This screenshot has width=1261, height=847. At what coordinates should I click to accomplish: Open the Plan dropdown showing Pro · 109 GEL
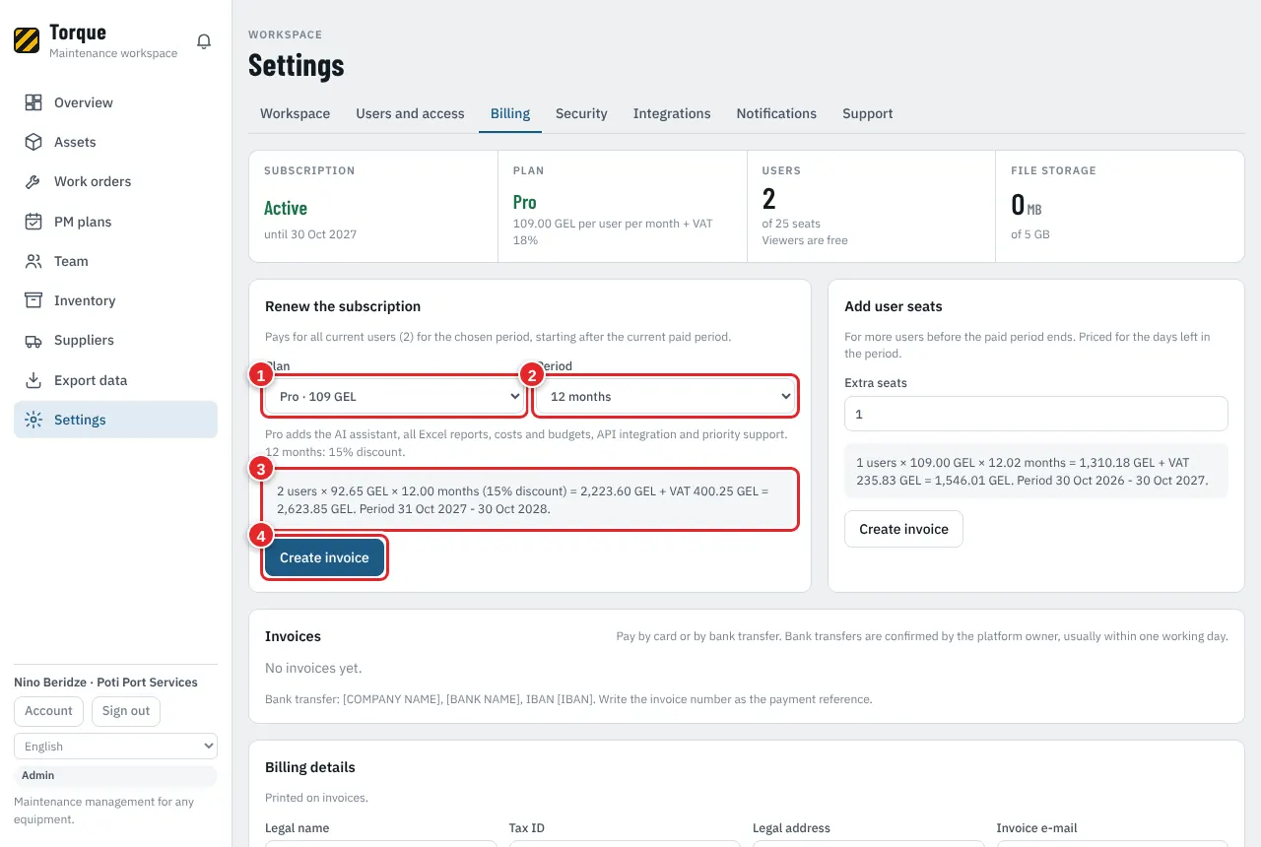[x=394, y=397]
